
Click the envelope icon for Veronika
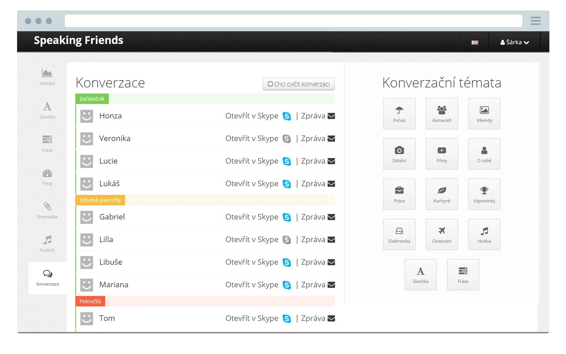click(x=331, y=138)
